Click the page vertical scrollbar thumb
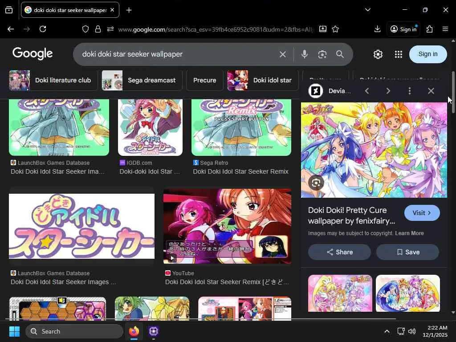 click(x=453, y=93)
